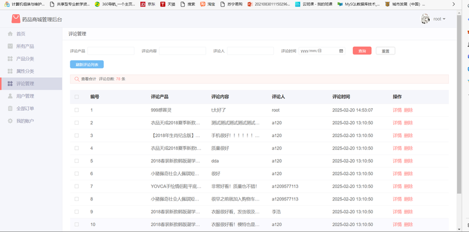The image size is (469, 232).
Task: Click the 京东 bookmark icon
Action: click(x=142, y=4)
